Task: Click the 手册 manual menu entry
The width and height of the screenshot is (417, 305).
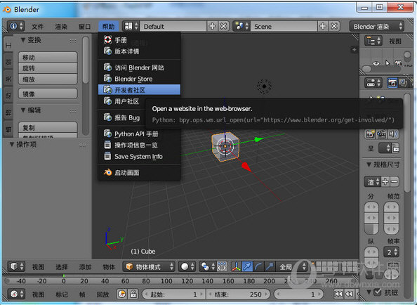Action: (140, 40)
